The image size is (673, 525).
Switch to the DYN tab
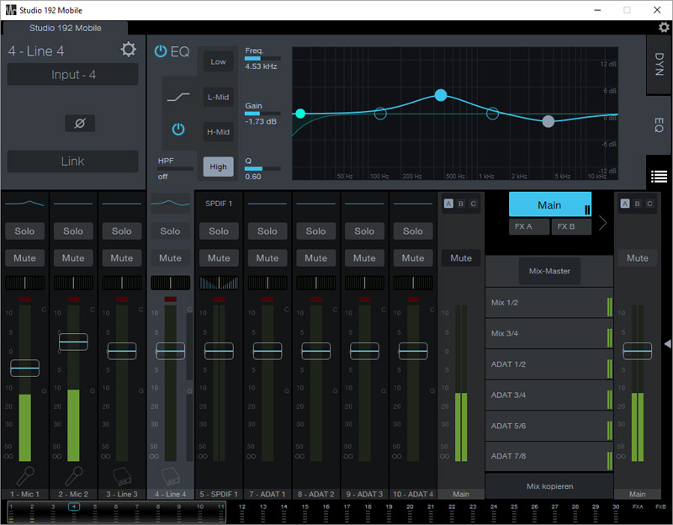[659, 64]
